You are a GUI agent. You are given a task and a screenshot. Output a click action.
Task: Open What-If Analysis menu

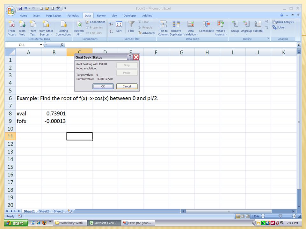tap(221, 32)
